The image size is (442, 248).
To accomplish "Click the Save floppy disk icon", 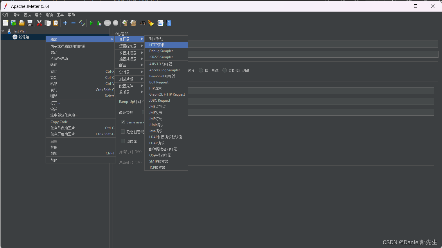I will [x=30, y=23].
